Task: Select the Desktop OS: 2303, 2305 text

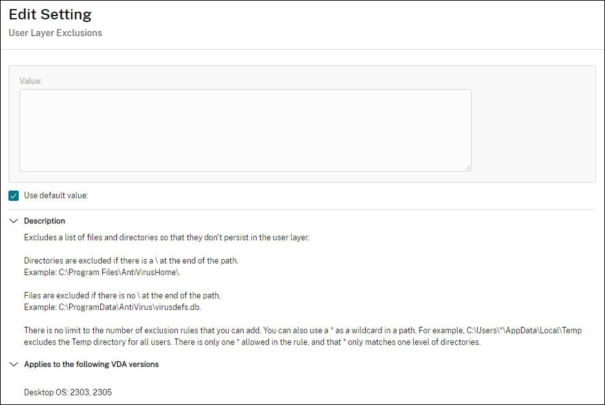Action: click(68, 391)
